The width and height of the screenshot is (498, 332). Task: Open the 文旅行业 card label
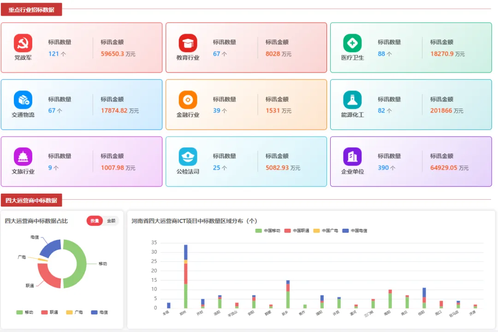pyautogui.click(x=23, y=172)
